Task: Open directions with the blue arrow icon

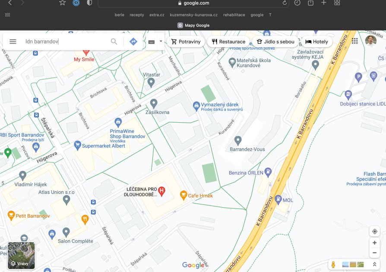Action: [133, 41]
